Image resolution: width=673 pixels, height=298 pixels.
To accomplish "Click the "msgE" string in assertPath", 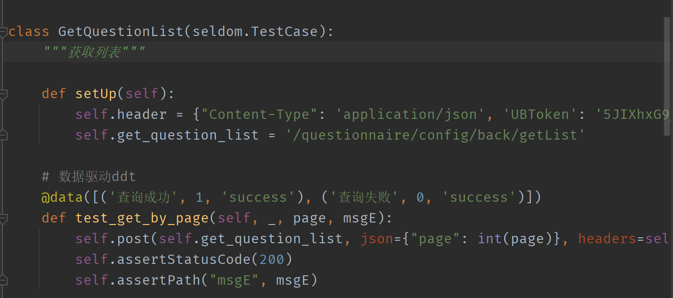I will [235, 280].
